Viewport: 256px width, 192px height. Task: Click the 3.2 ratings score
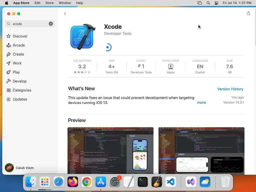[x=82, y=66]
